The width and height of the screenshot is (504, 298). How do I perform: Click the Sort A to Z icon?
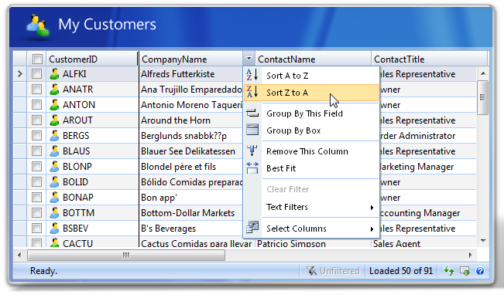252,75
